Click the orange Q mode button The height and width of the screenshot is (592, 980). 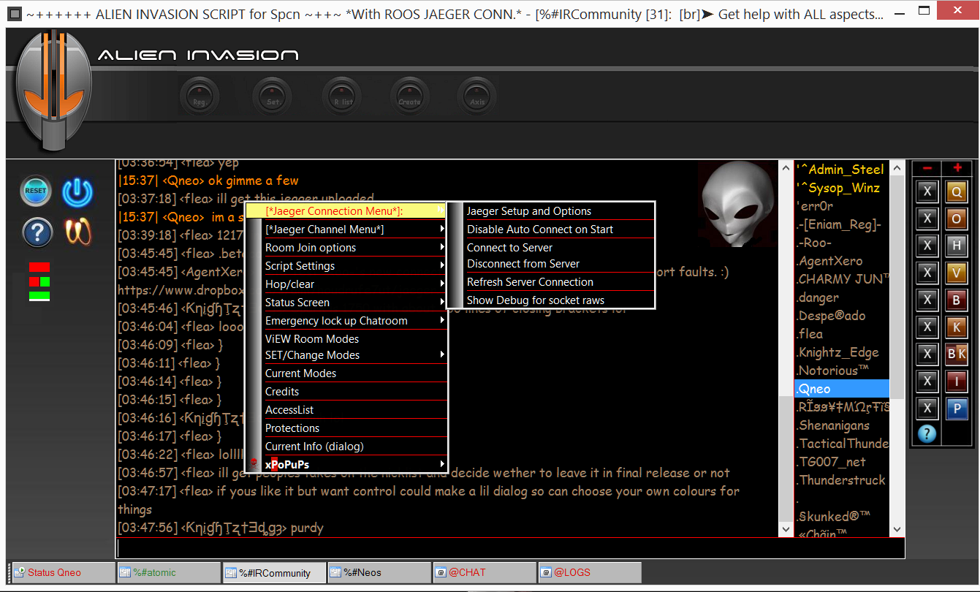point(957,191)
